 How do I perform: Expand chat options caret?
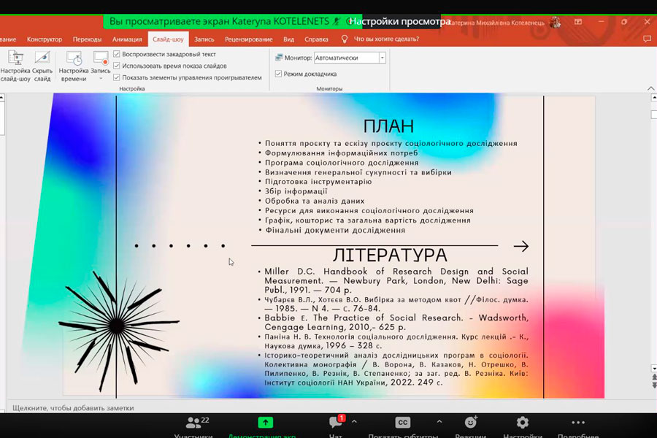(355, 421)
